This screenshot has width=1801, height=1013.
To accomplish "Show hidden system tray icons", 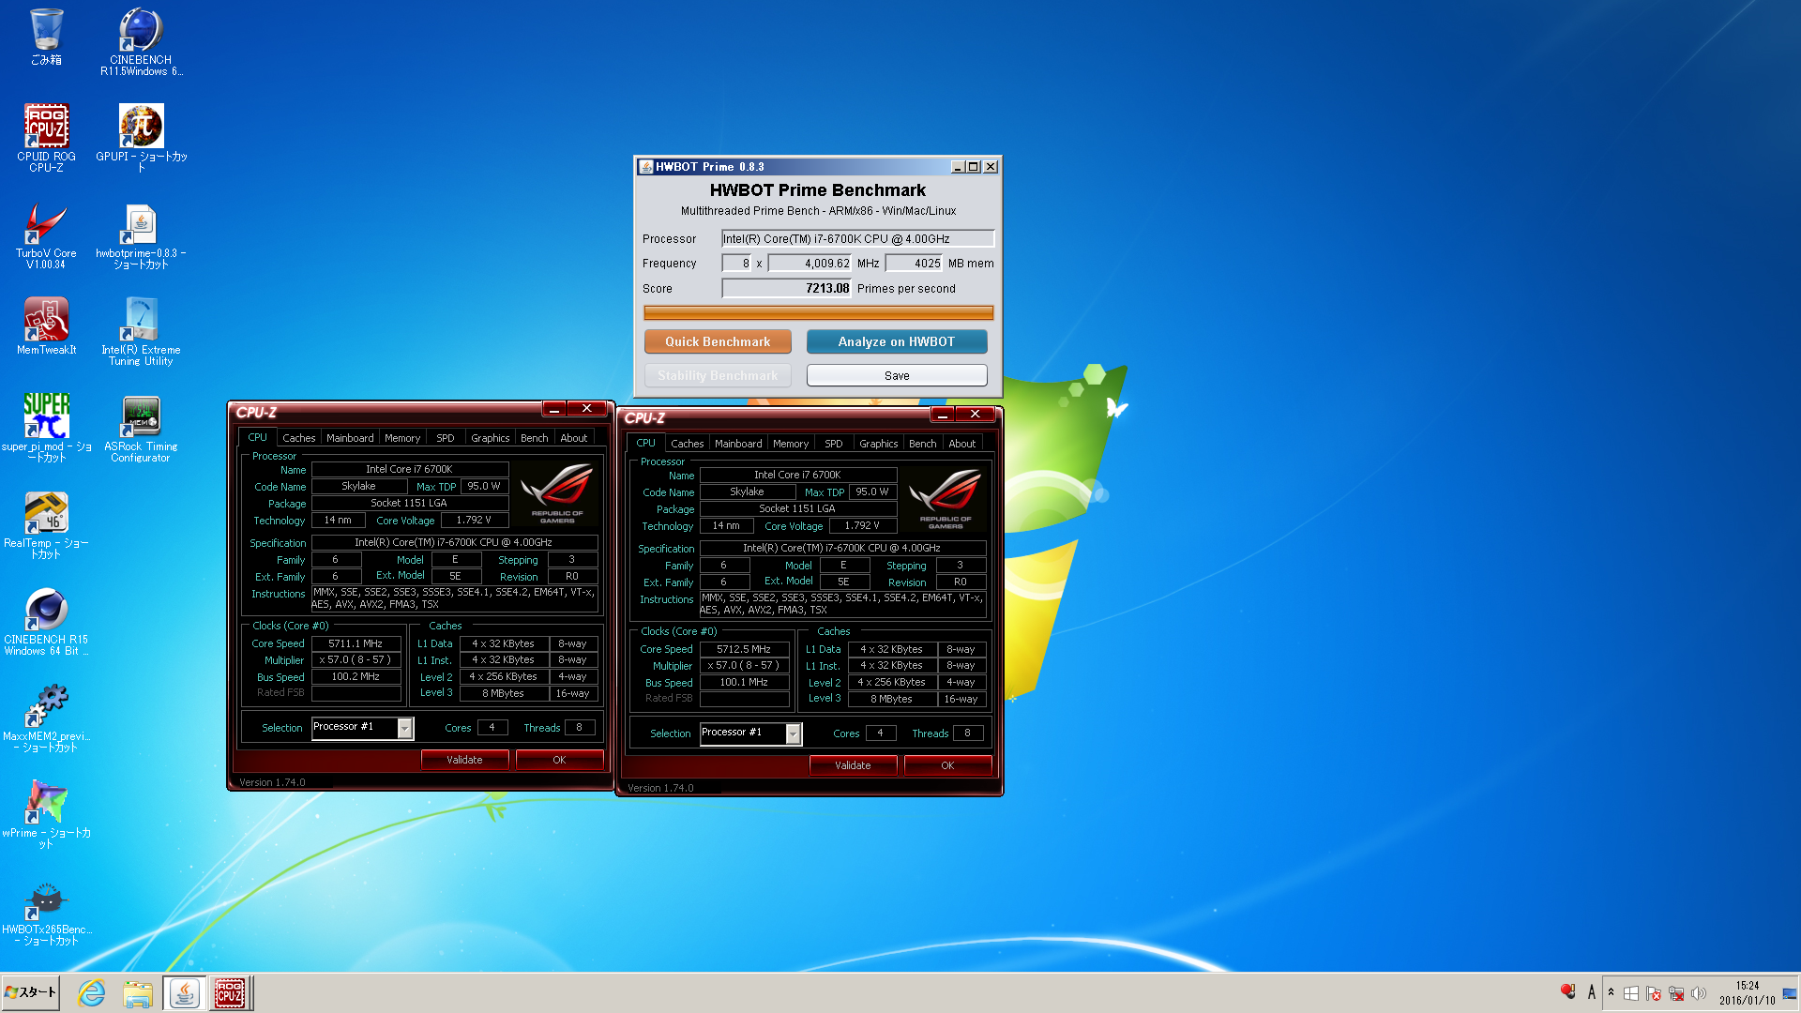I will pyautogui.click(x=1611, y=992).
